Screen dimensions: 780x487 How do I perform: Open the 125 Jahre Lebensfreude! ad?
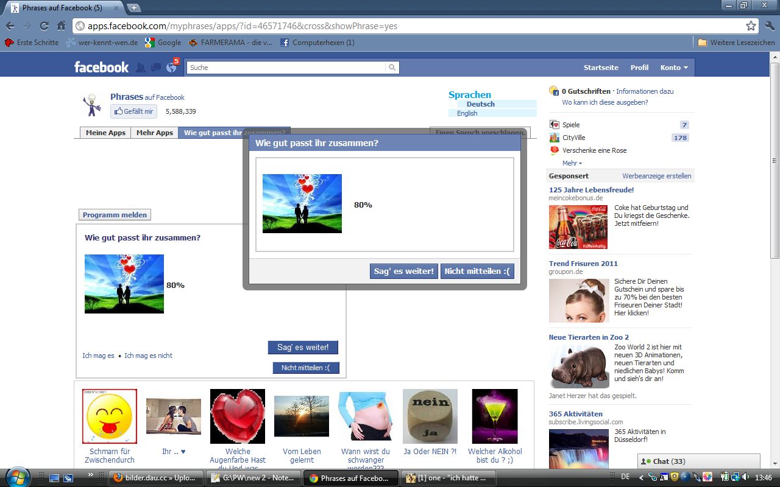click(x=591, y=190)
